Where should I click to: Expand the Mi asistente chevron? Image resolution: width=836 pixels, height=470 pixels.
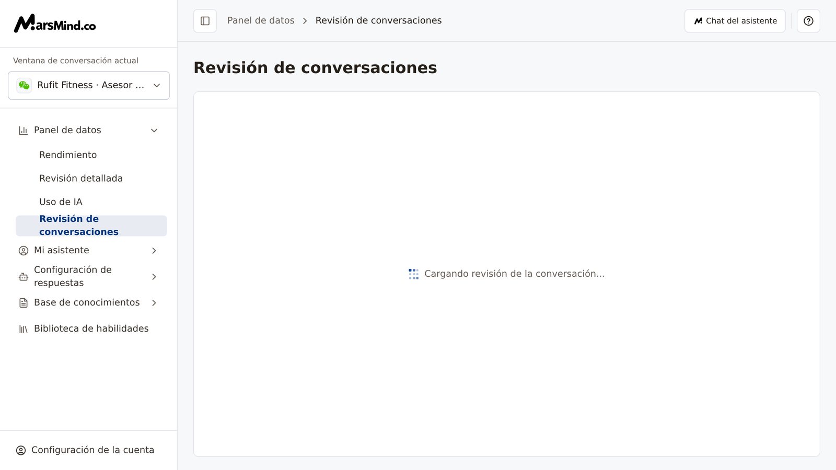click(x=154, y=251)
